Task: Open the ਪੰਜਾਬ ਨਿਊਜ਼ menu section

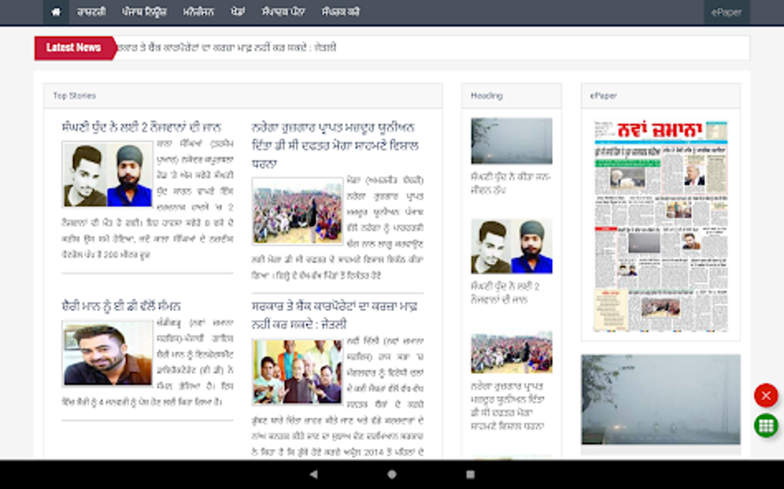Action: coord(144,12)
